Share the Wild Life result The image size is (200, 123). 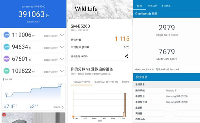click(126, 56)
